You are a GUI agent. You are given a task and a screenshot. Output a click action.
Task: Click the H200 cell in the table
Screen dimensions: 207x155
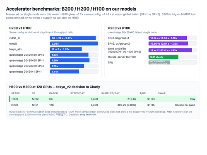(14, 105)
